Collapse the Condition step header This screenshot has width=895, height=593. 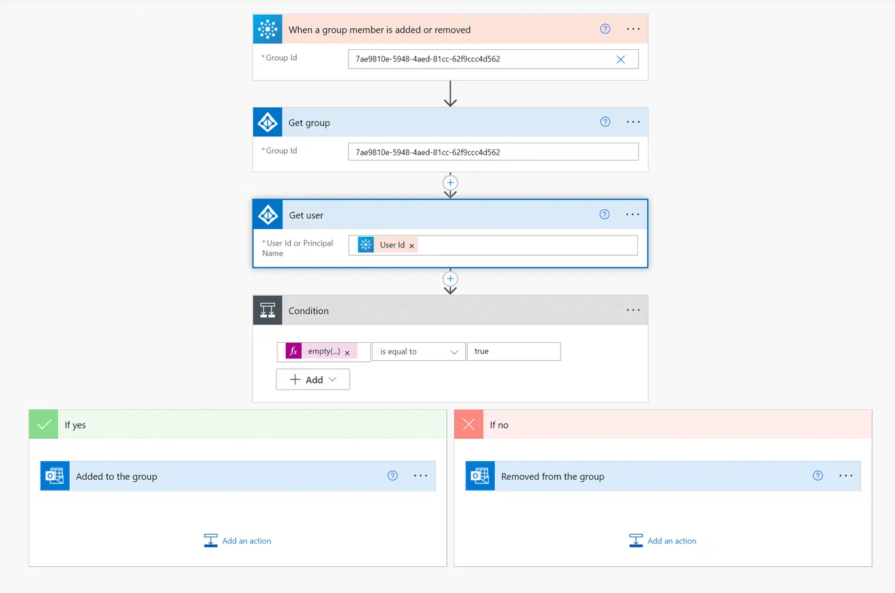click(451, 310)
